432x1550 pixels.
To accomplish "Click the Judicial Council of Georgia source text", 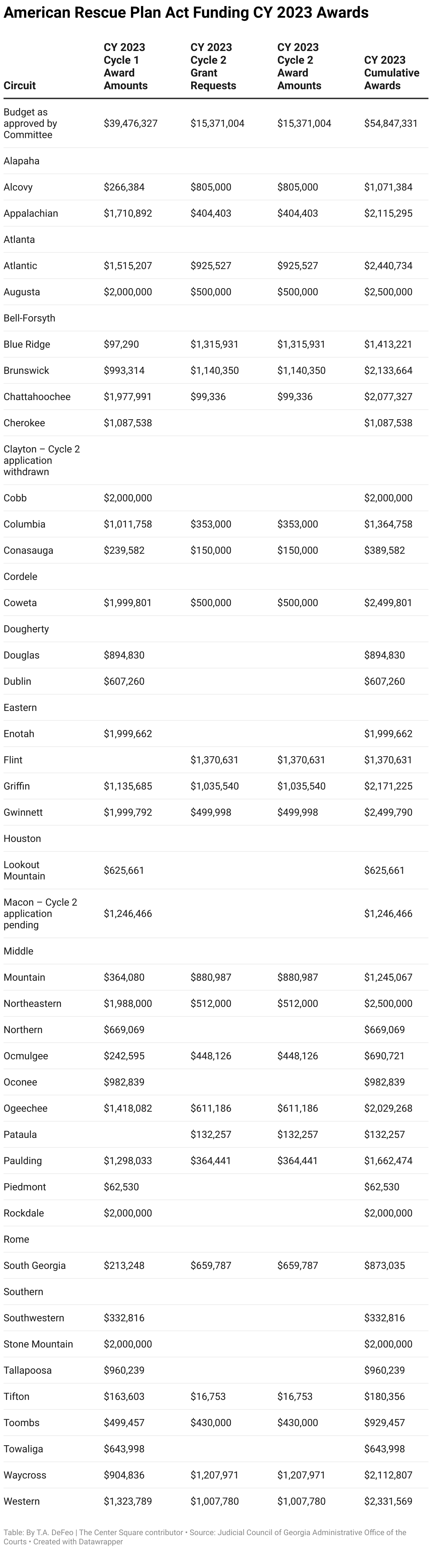I will point(313,1532).
